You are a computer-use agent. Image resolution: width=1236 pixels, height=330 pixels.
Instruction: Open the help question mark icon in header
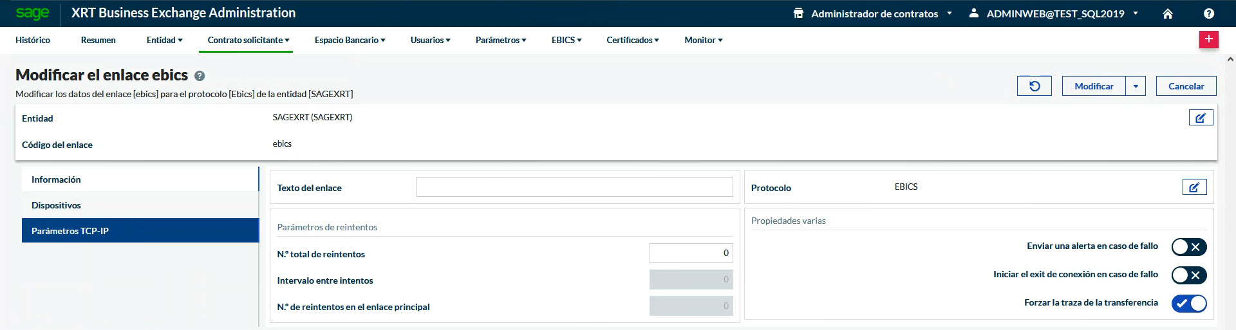pos(1209,14)
